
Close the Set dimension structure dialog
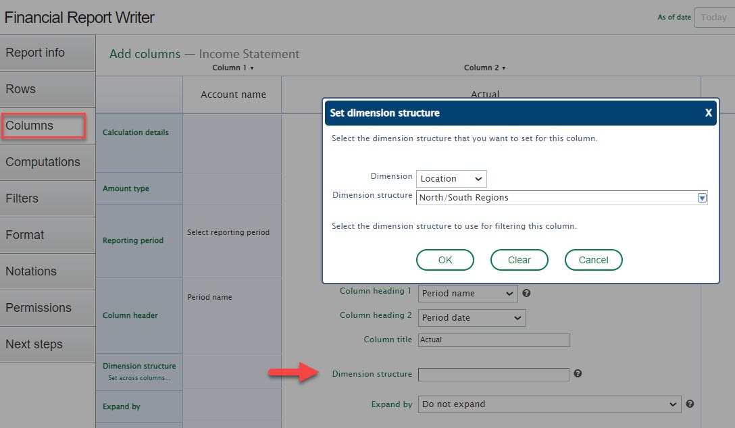click(709, 113)
